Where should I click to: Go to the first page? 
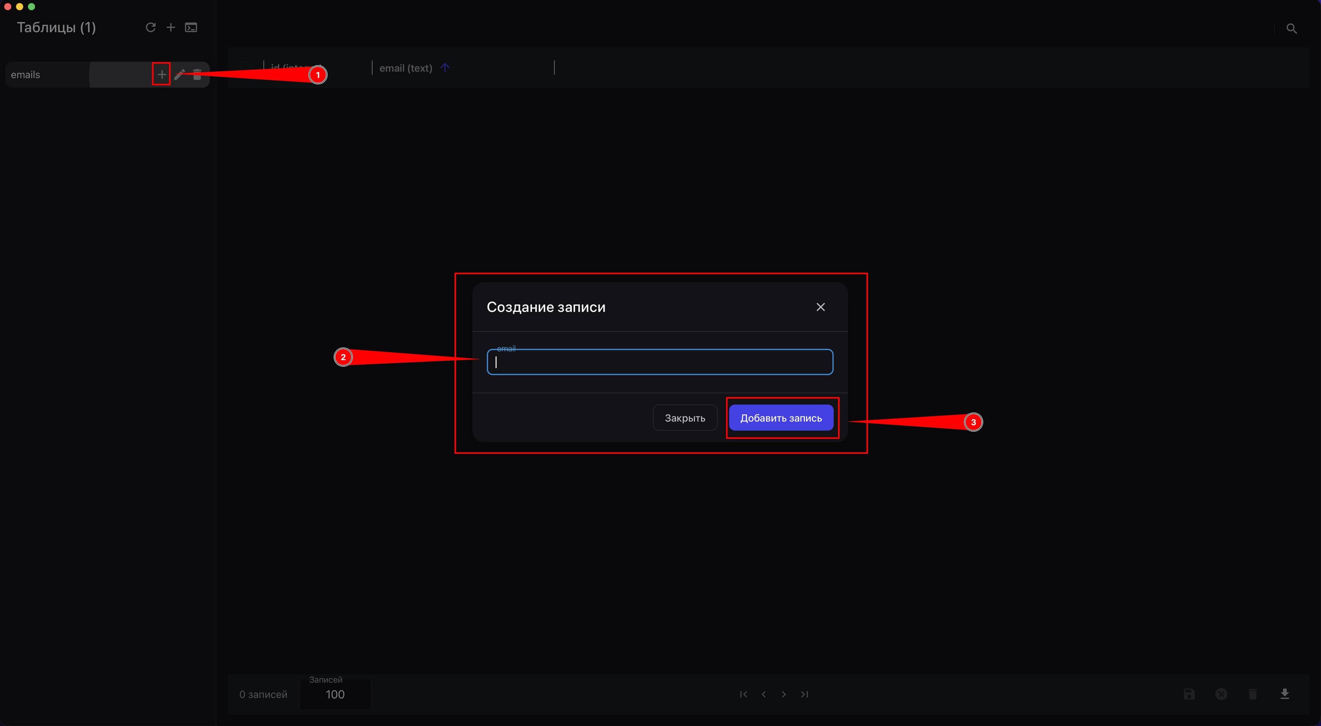[x=743, y=694]
